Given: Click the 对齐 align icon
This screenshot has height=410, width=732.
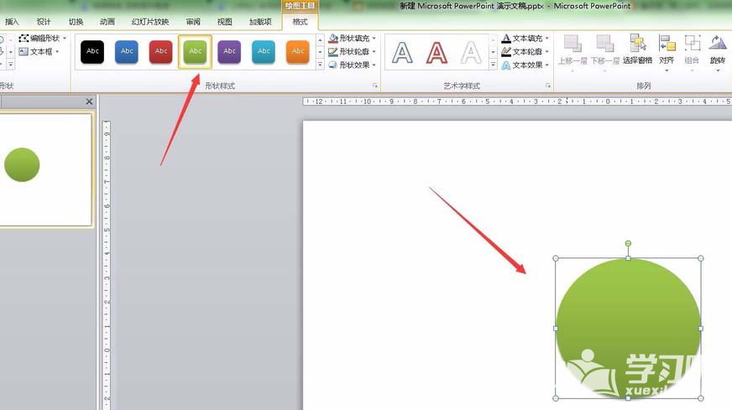Looking at the screenshot, I should click(x=667, y=49).
